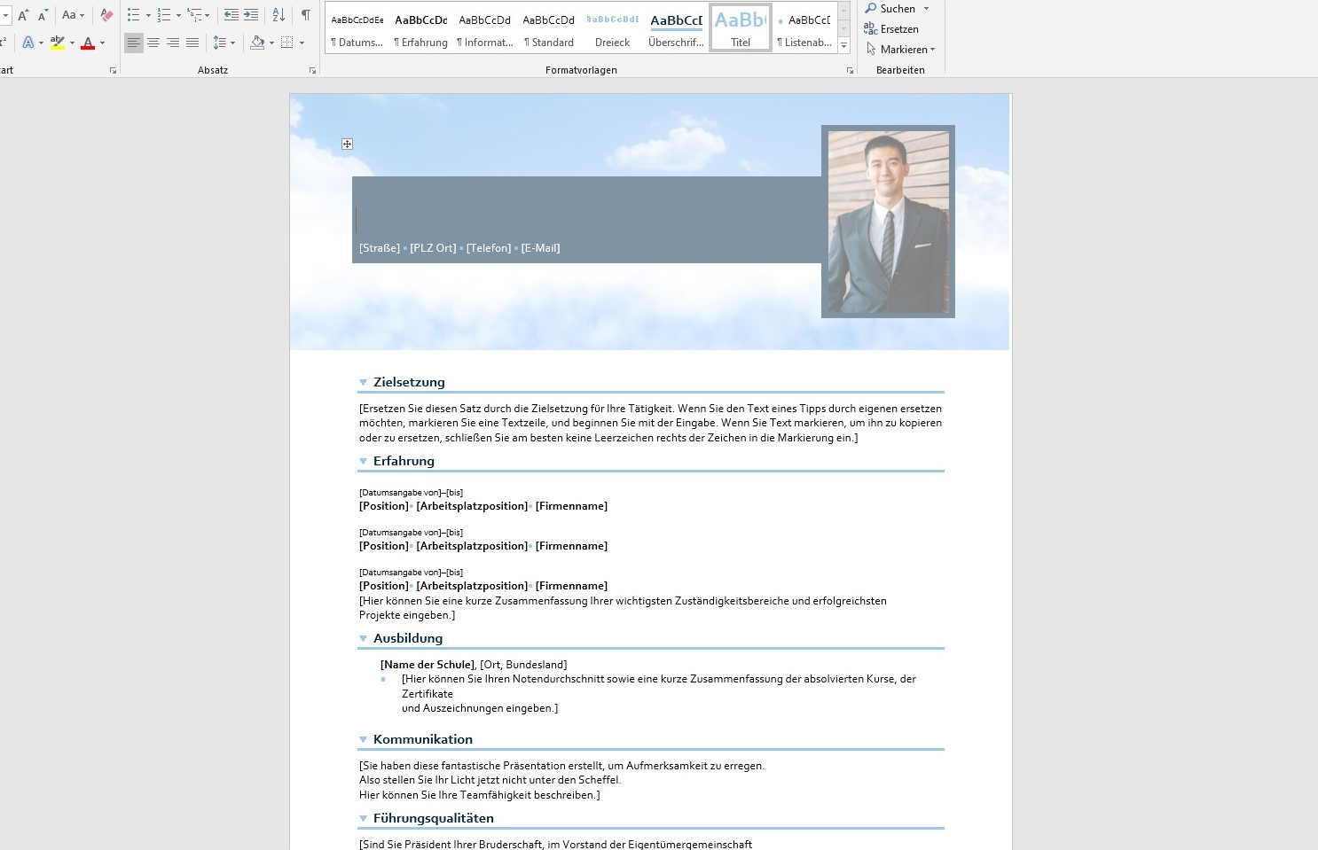Viewport: 1318px width, 850px height.
Task: Click the [Name der Schule] placeholder
Action: click(428, 665)
